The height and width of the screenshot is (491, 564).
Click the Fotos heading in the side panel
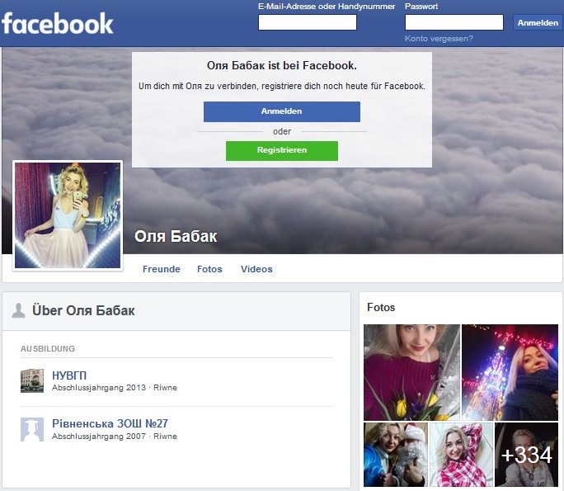(x=381, y=308)
